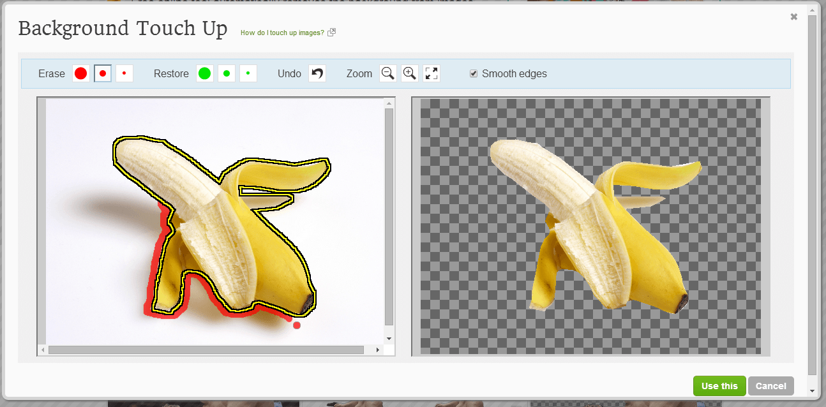
Task: Zoom out of the banana image
Action: pyautogui.click(x=387, y=73)
